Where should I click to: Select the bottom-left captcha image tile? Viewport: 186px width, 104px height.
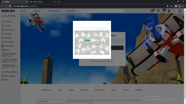80,49
